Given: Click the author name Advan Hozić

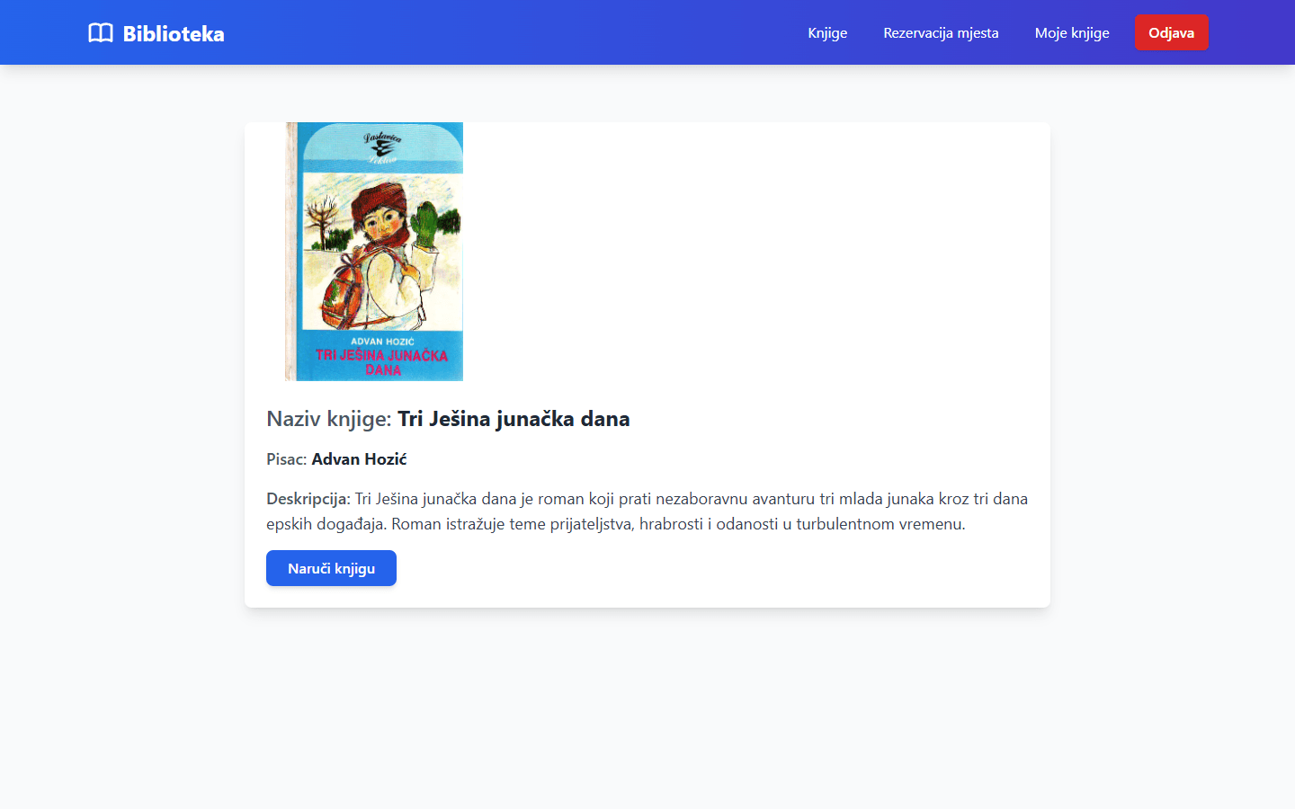Looking at the screenshot, I should [359, 459].
